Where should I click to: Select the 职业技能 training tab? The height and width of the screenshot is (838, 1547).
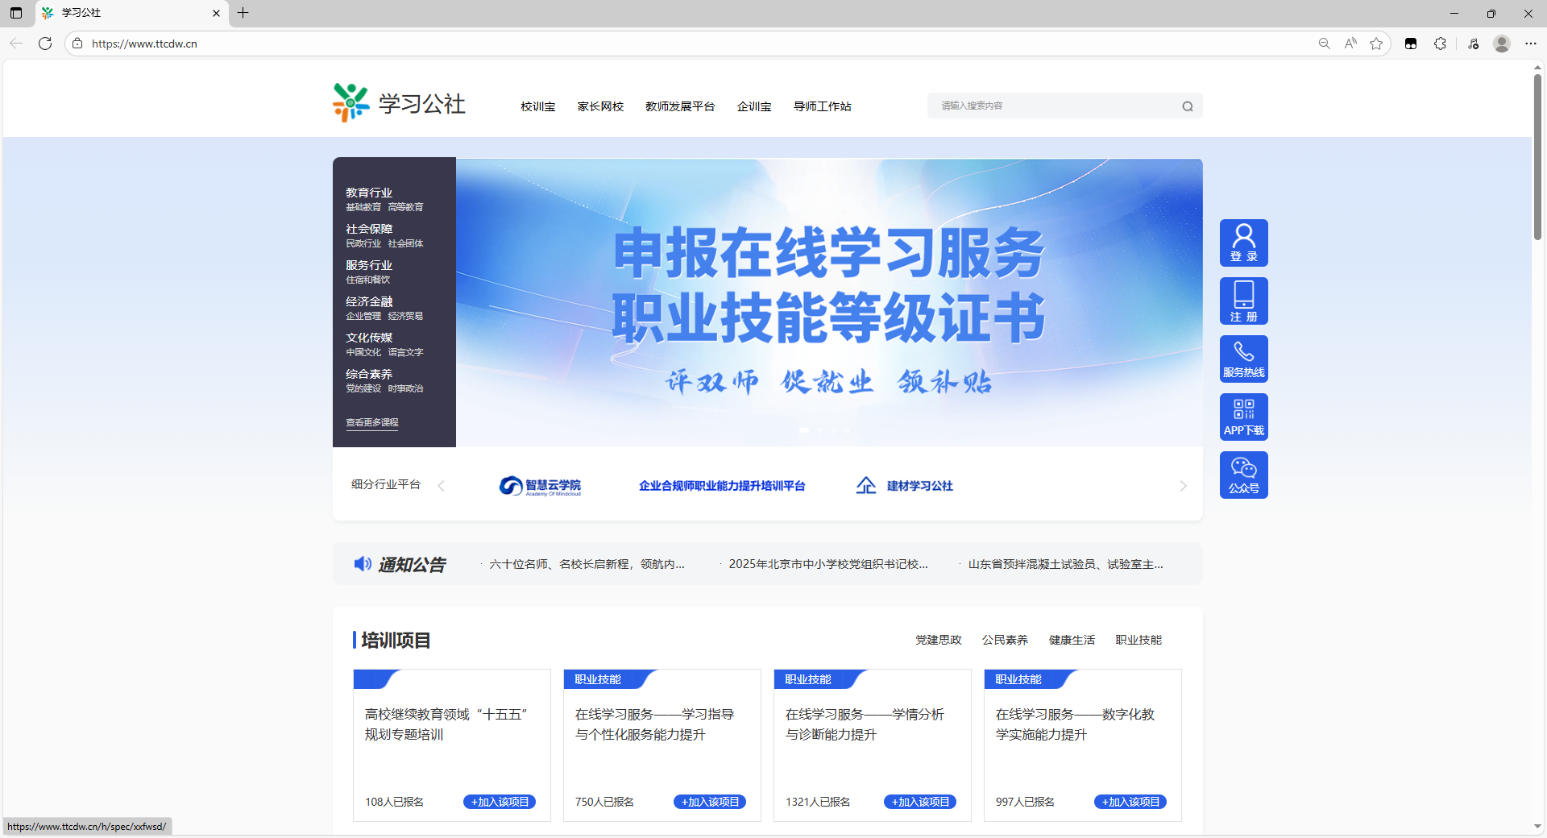[x=1138, y=640]
